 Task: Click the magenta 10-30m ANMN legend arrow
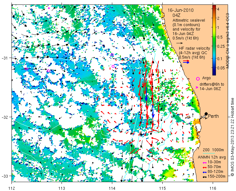tap(204, 163)
